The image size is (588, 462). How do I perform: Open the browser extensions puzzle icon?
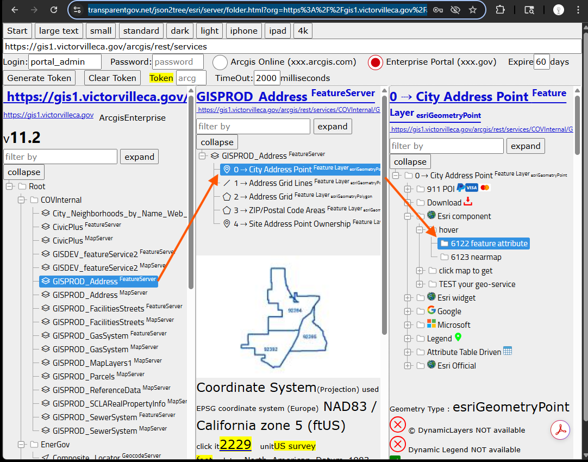[x=501, y=10]
